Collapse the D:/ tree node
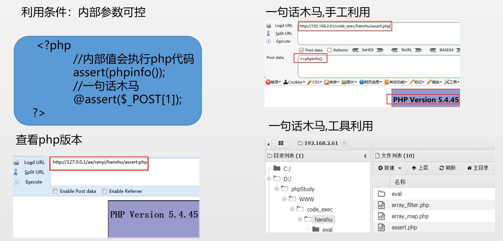 click(269, 179)
